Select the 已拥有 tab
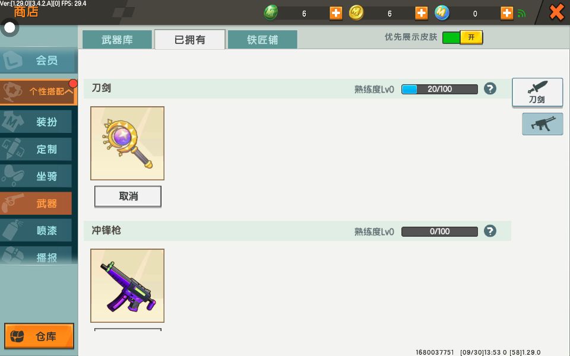This screenshot has height=356, width=570. [x=190, y=40]
